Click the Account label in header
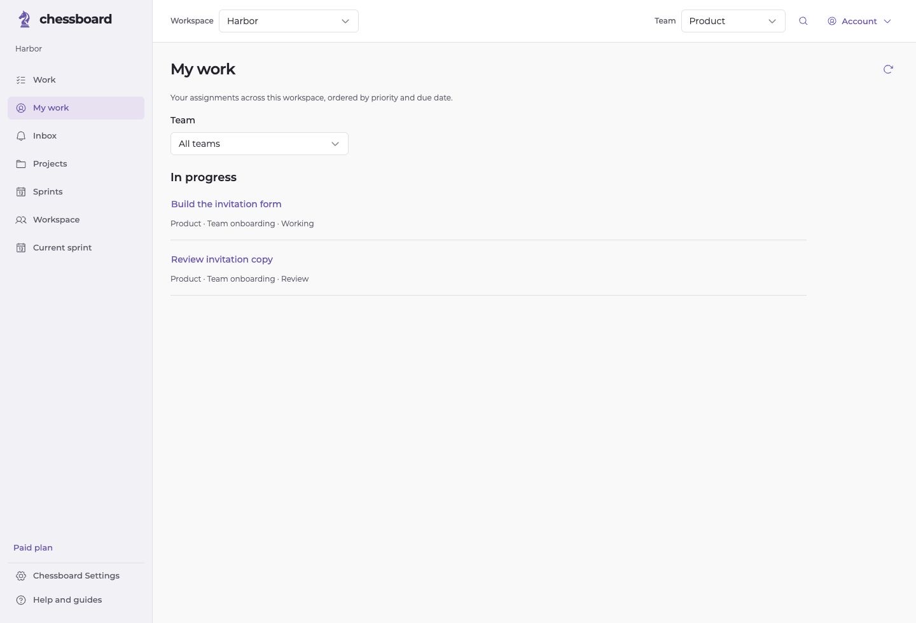 point(859,21)
